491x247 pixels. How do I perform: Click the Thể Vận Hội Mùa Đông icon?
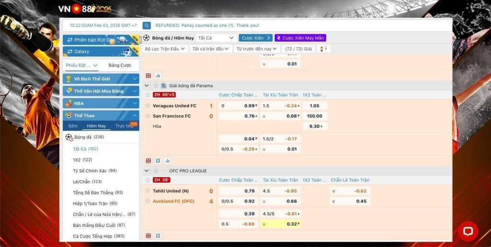point(69,91)
